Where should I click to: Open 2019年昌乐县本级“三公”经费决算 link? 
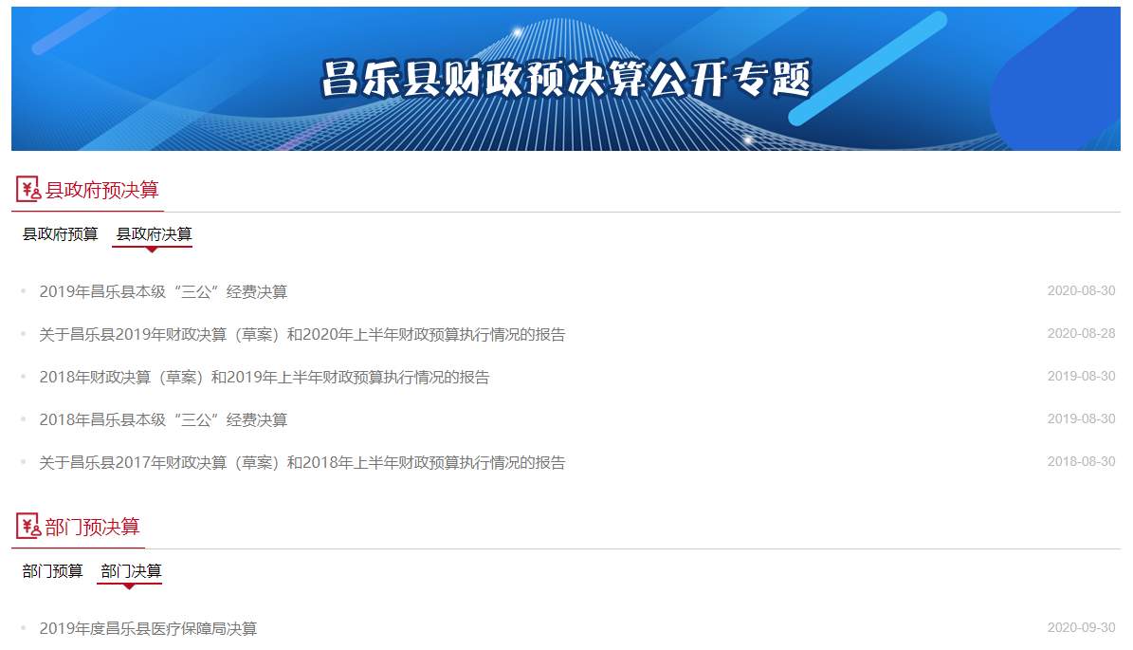tap(163, 292)
